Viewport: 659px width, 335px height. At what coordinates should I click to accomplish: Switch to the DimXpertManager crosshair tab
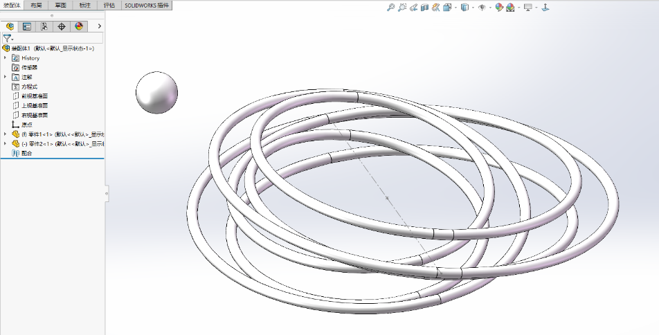pos(62,26)
